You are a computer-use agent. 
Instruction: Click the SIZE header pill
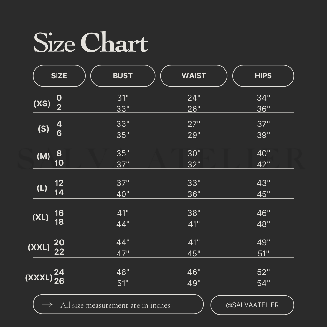pos(59,76)
